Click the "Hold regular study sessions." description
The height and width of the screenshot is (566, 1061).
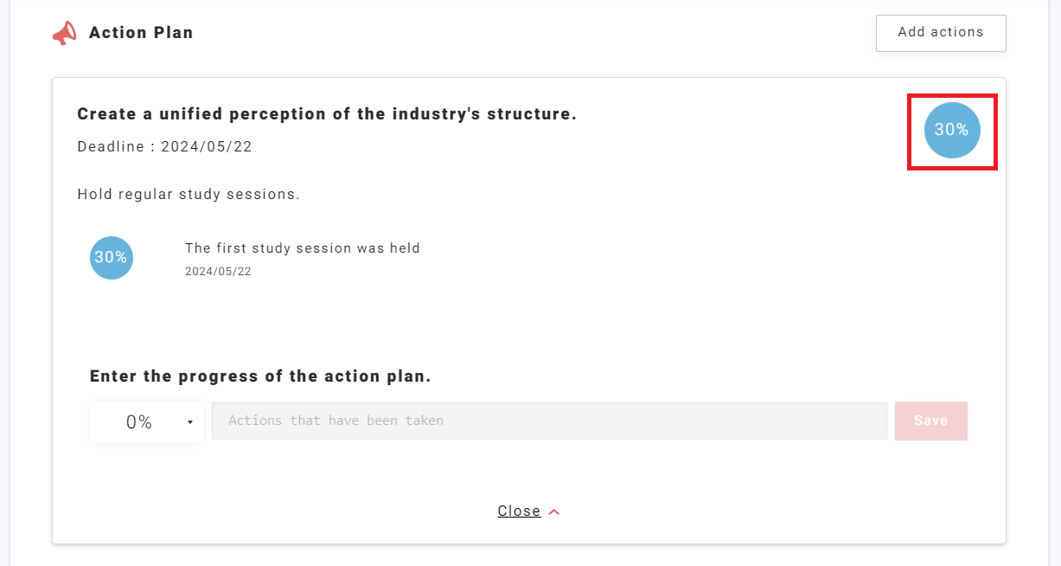click(x=189, y=194)
